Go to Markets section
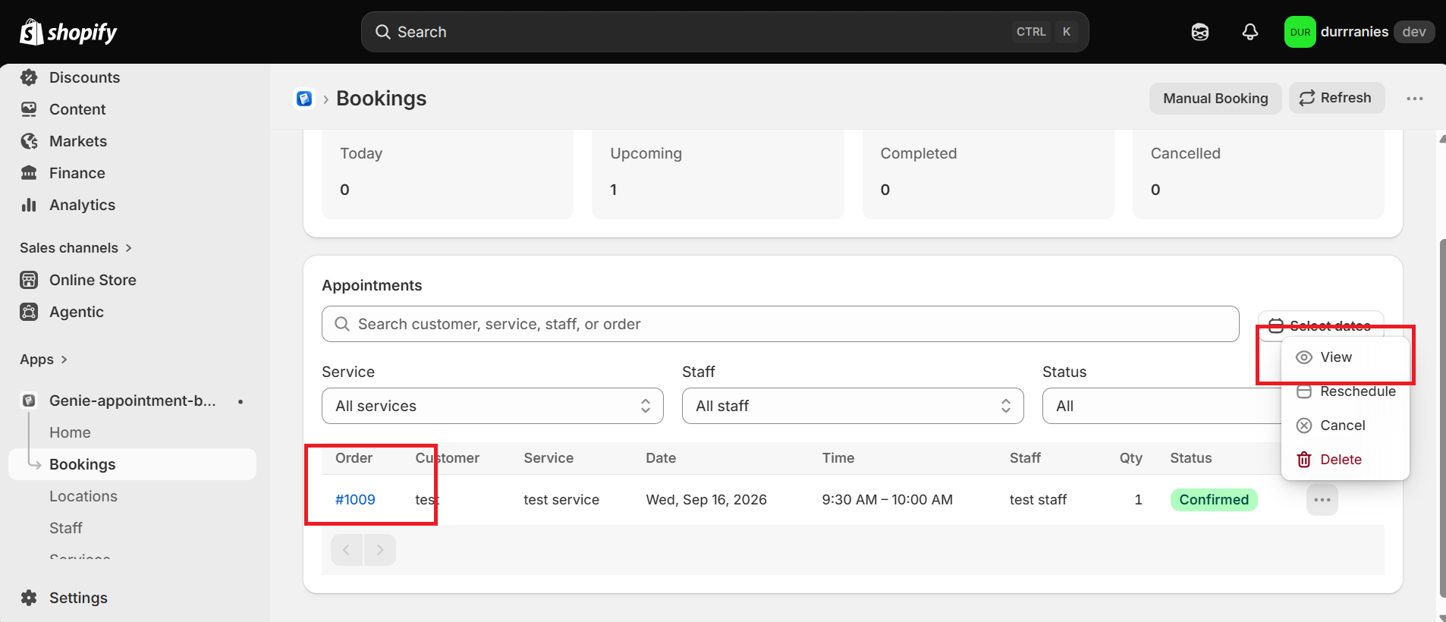The width and height of the screenshot is (1446, 622). (x=78, y=141)
